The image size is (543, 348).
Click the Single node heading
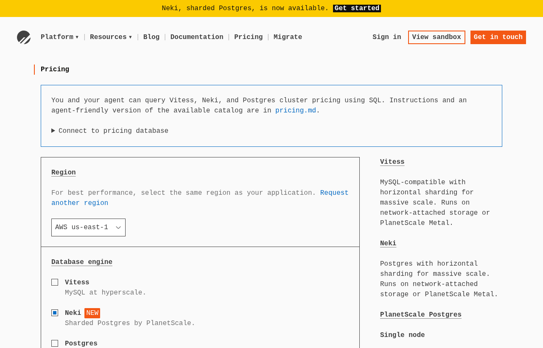click(x=403, y=335)
